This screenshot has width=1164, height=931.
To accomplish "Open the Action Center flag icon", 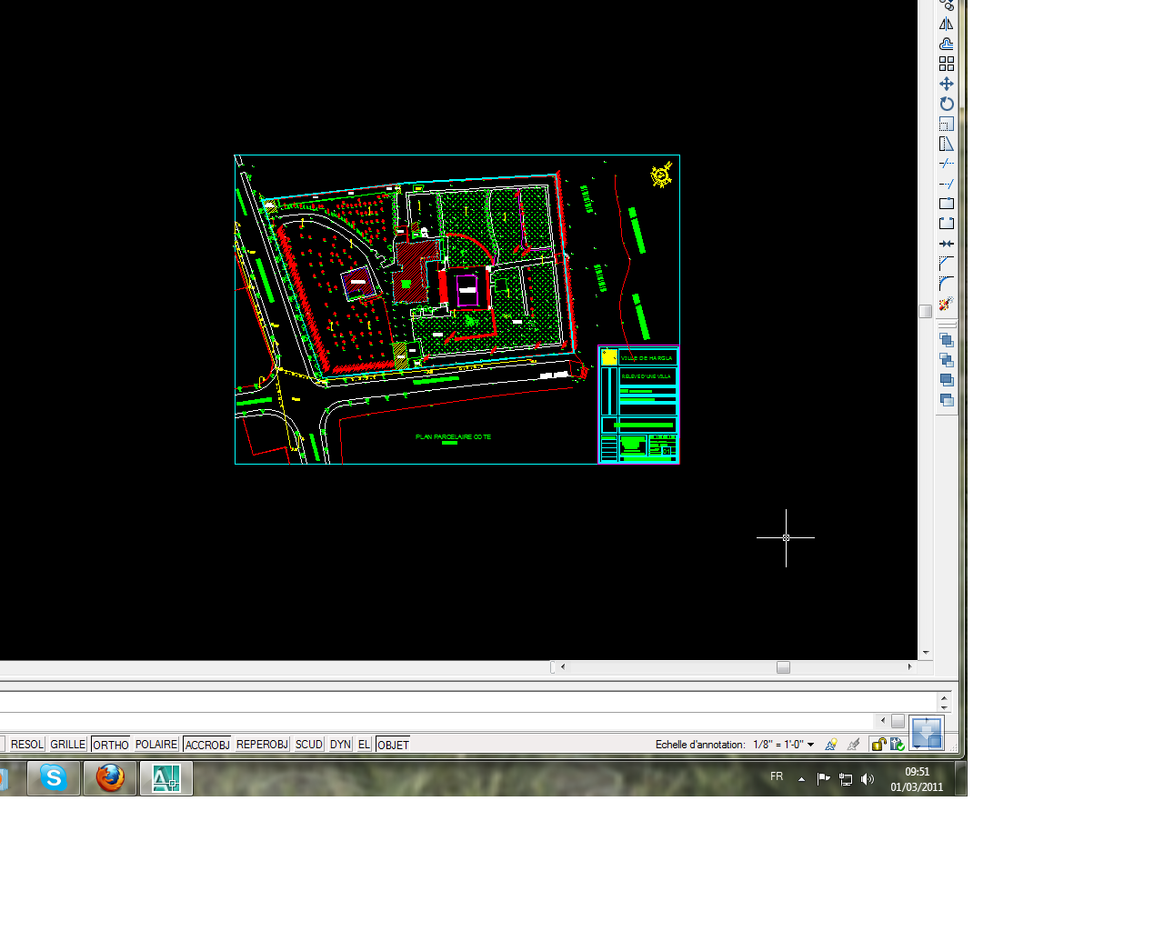I will (x=824, y=778).
